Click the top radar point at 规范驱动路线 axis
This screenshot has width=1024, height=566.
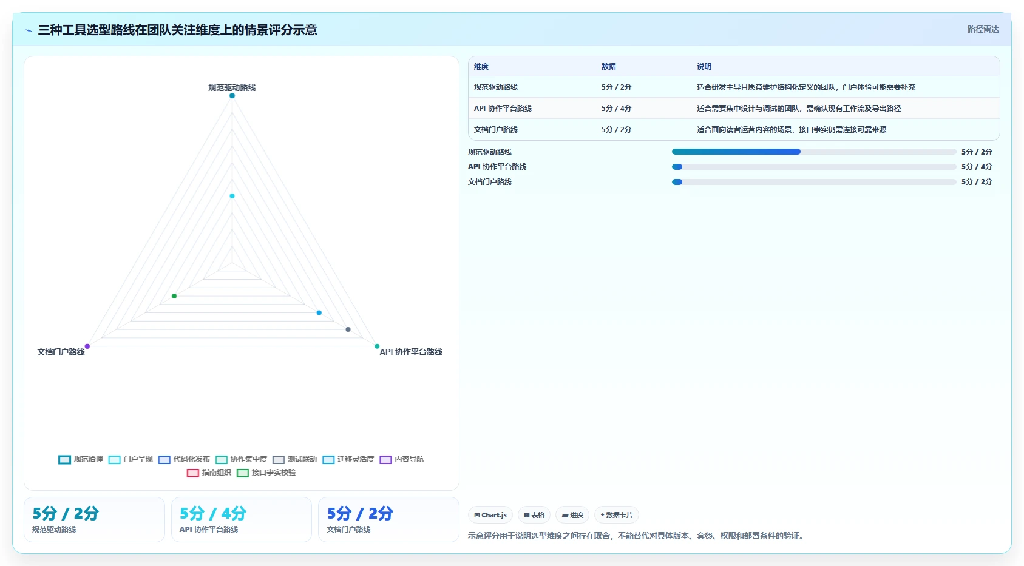pos(232,96)
